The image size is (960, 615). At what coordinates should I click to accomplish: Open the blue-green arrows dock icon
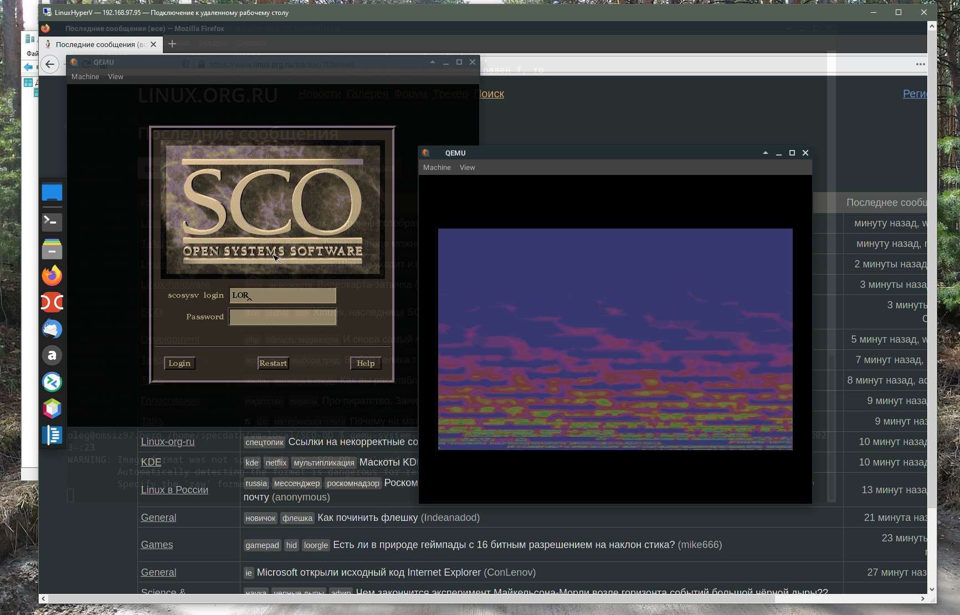pyautogui.click(x=52, y=382)
